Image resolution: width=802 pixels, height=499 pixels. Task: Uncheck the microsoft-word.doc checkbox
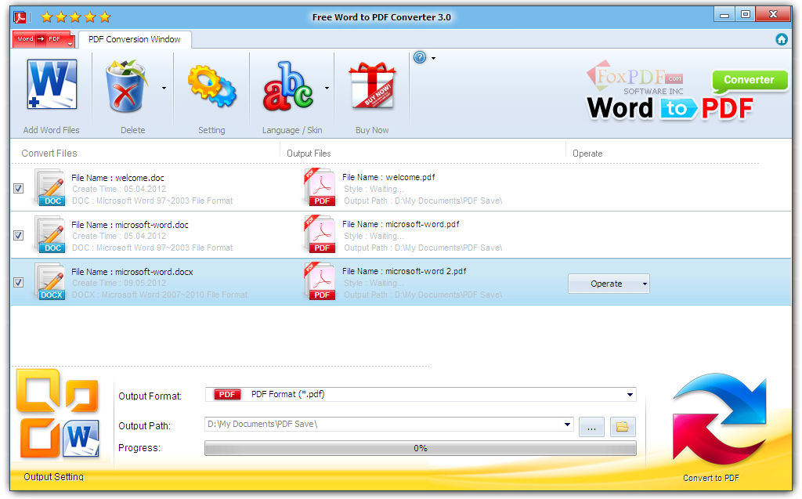[x=19, y=236]
